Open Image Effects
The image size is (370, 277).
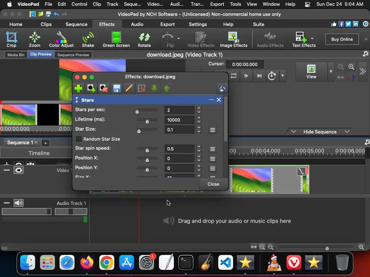[x=234, y=40]
